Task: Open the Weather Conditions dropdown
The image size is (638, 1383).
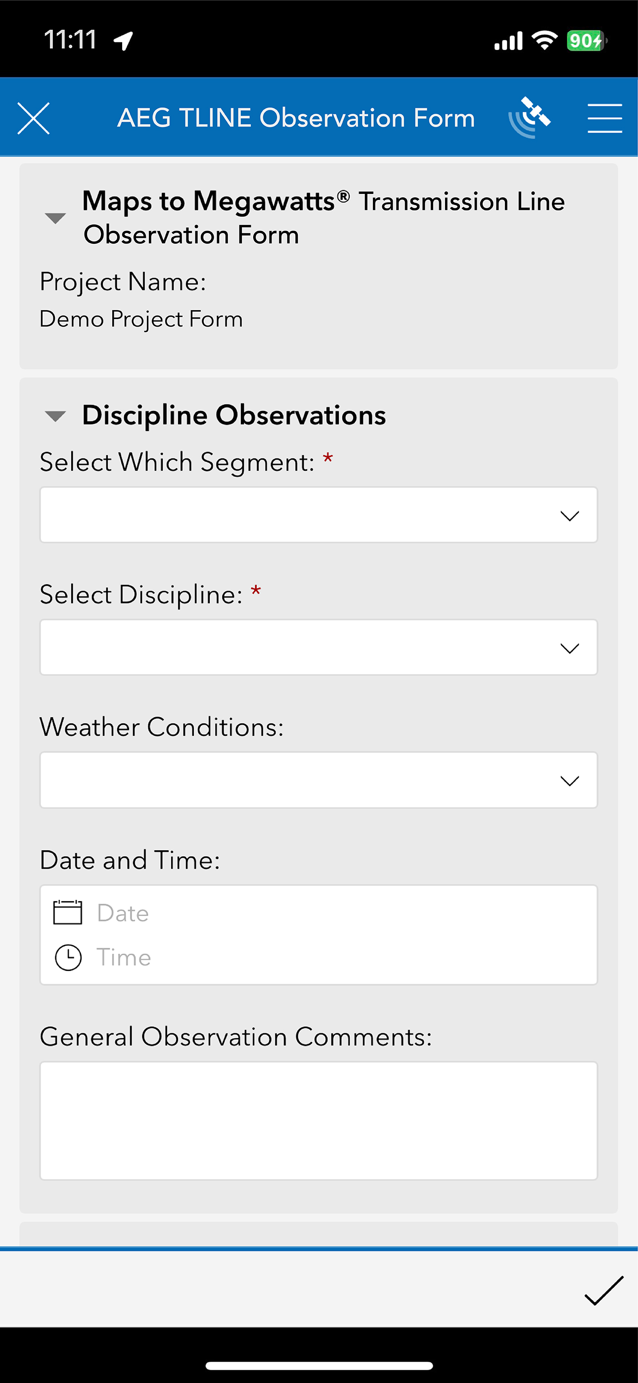Action: click(x=319, y=780)
